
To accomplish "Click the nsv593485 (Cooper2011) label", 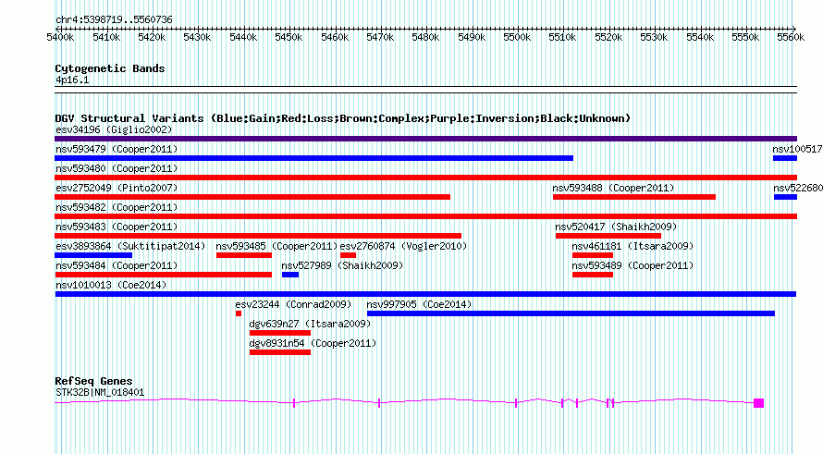I will point(276,246).
